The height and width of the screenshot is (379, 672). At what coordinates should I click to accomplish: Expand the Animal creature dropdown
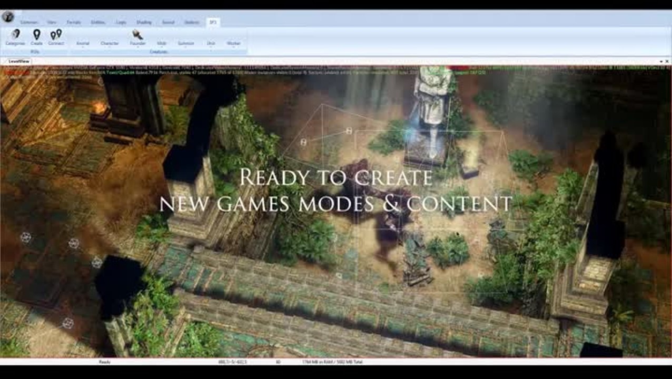83,44
